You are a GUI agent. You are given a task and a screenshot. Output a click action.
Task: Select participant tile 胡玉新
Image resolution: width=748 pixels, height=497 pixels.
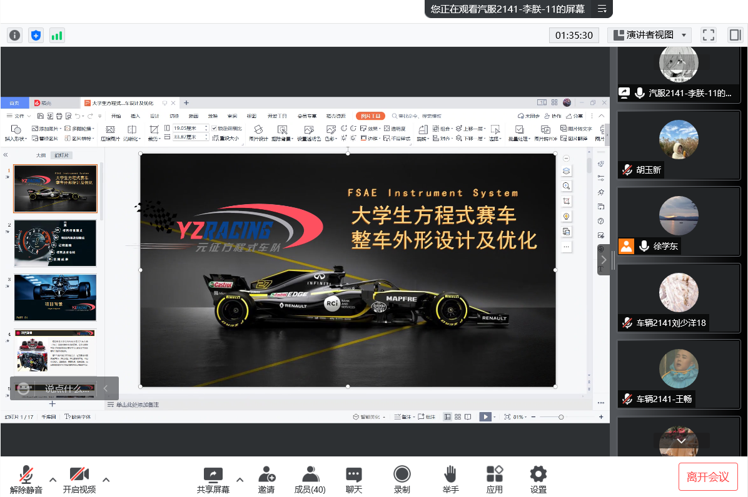tap(679, 145)
